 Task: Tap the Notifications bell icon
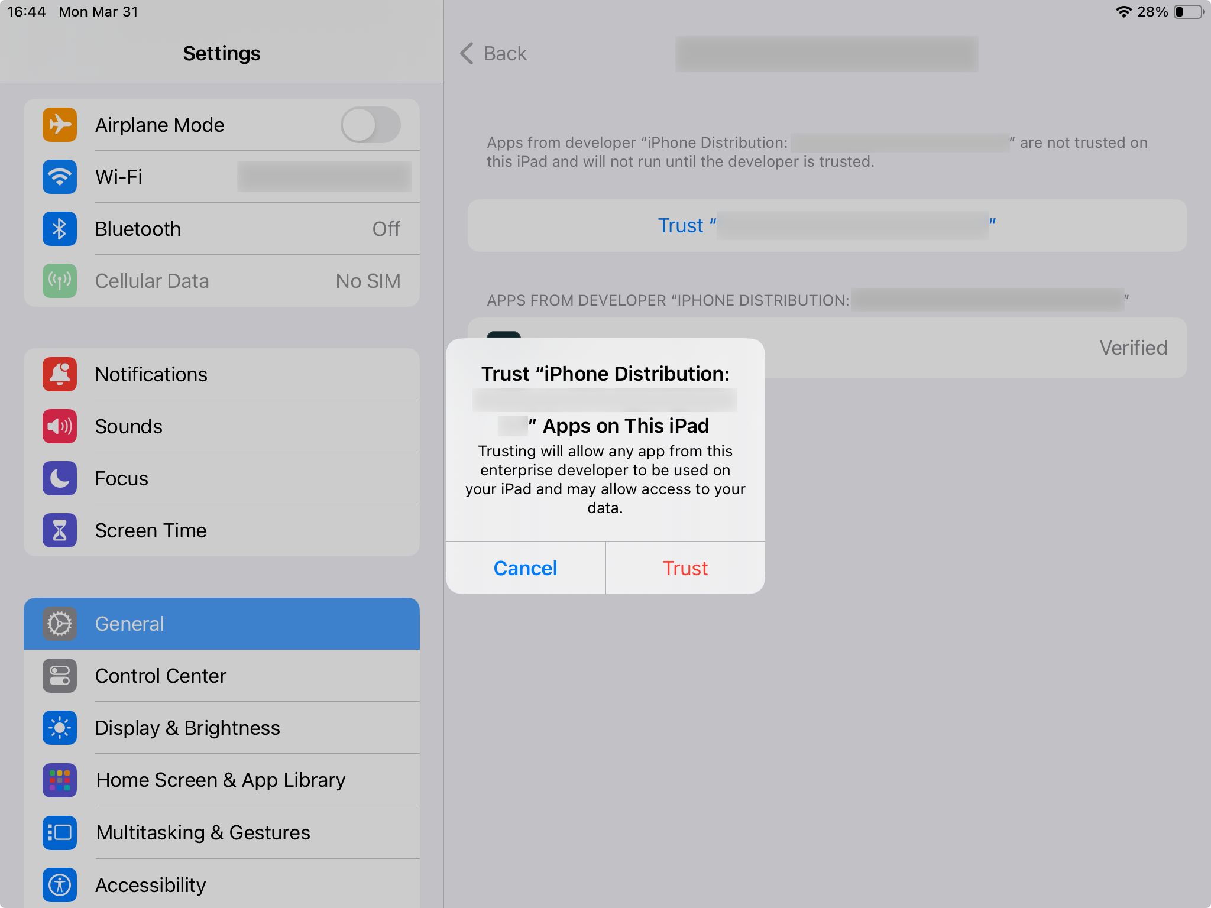(x=60, y=374)
